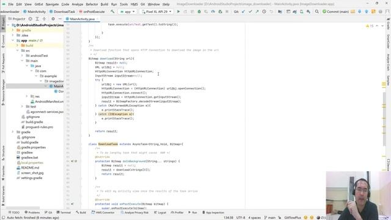This screenshot has width=391, height=220.
Task: Open the HMS Convertor tool window
Action: [x=103, y=213]
